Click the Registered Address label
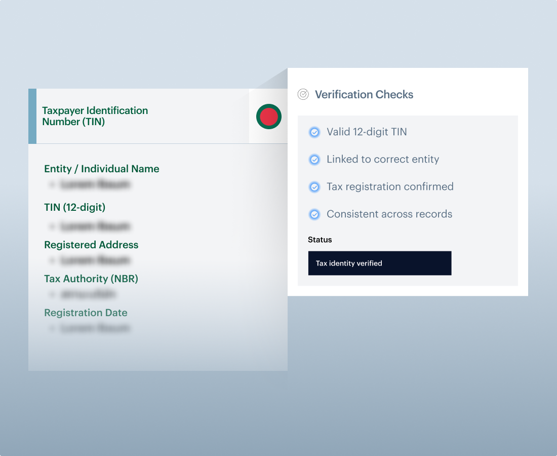The height and width of the screenshot is (456, 557). pos(91,245)
